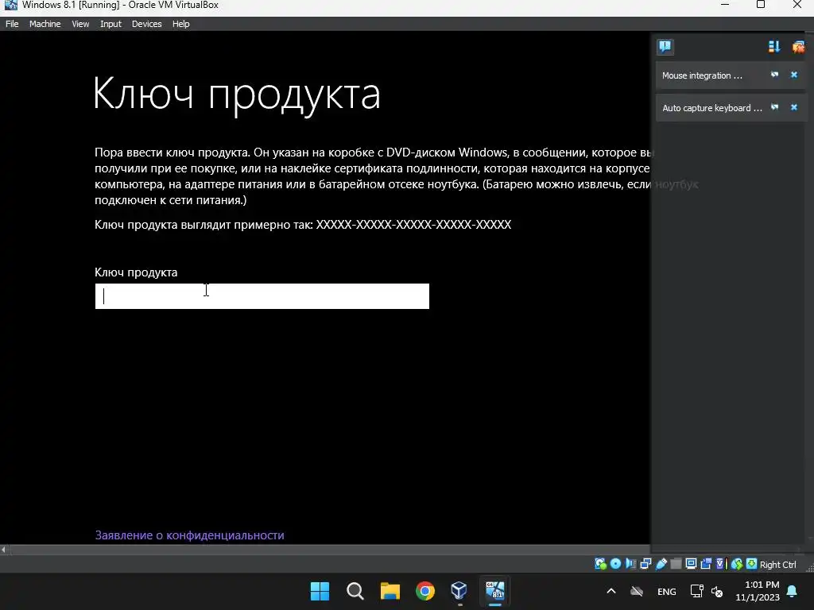
Task: Open the Заявление о конфиденциальности link
Action: (x=189, y=535)
